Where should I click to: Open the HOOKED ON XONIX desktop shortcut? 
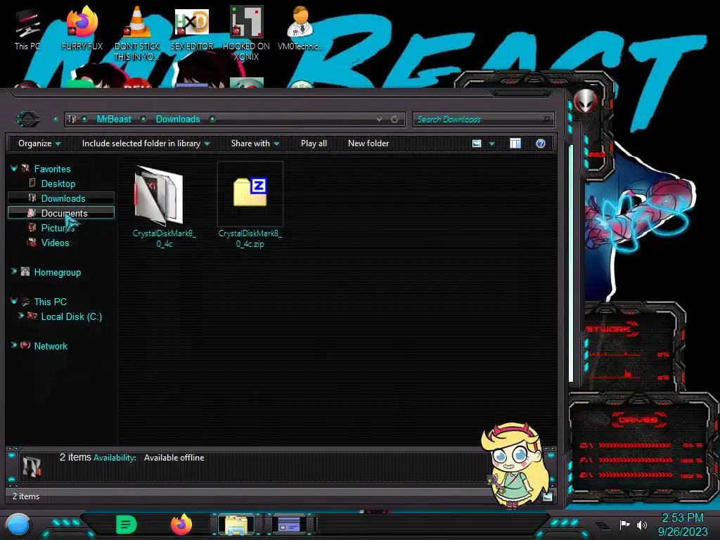(246, 33)
